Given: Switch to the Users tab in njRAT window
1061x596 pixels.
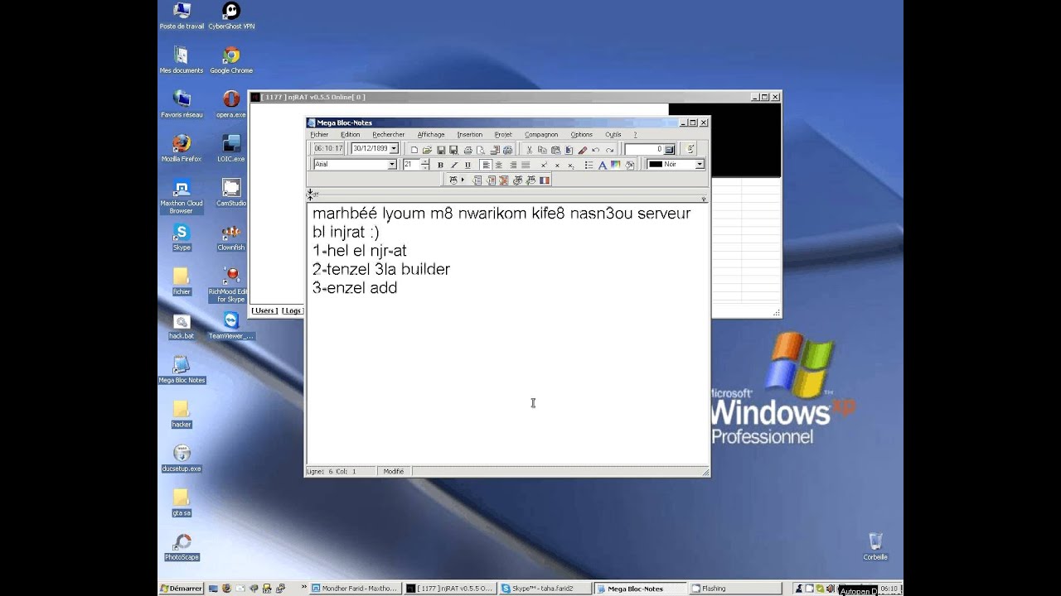Looking at the screenshot, I should tap(264, 311).
